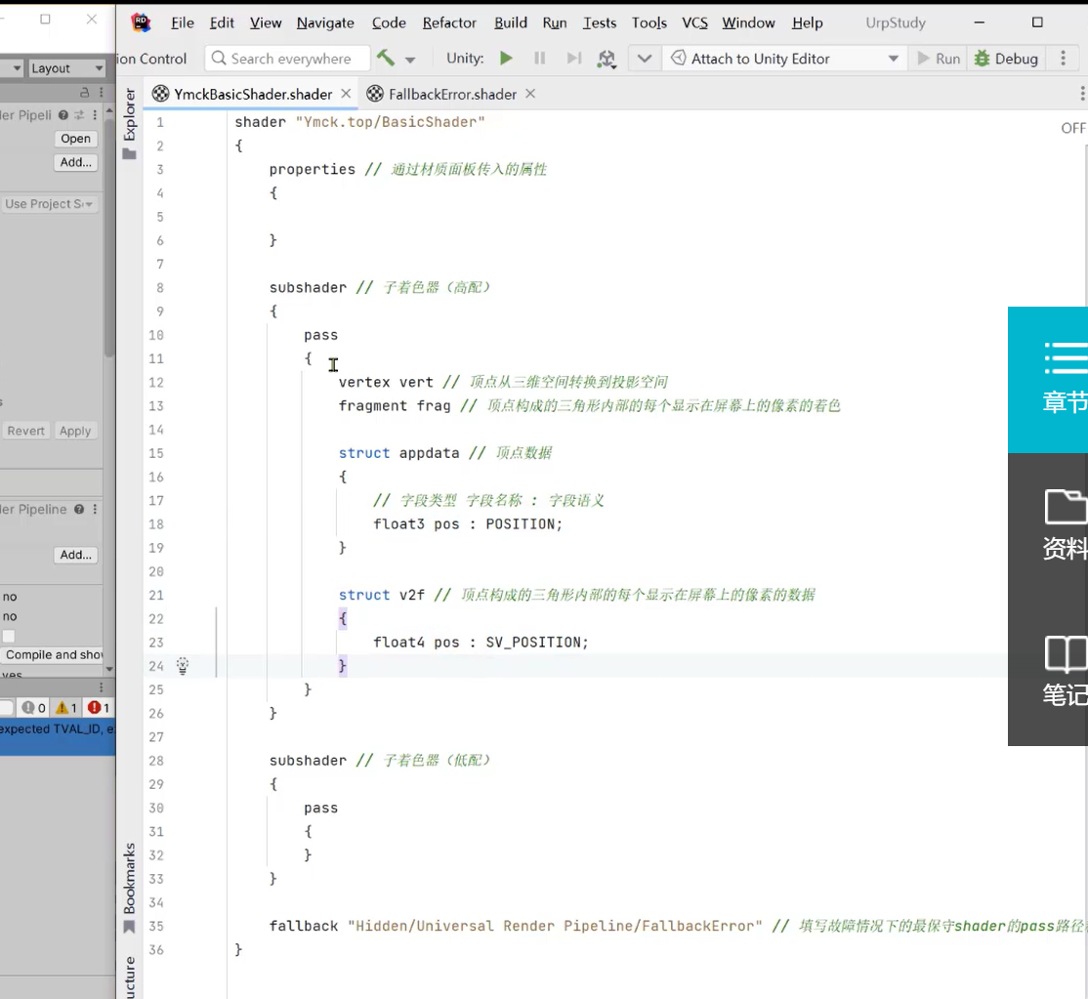Click the Unity inspector scrollbar up arrow
1088x999 pixels.
[x=109, y=111]
